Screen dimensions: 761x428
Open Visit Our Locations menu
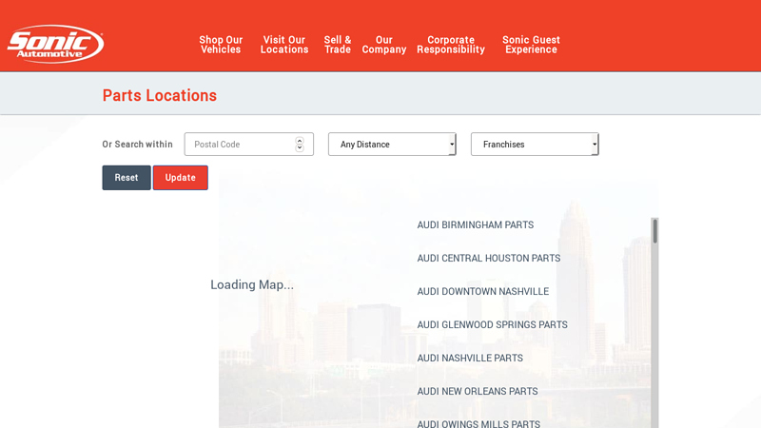click(x=284, y=45)
